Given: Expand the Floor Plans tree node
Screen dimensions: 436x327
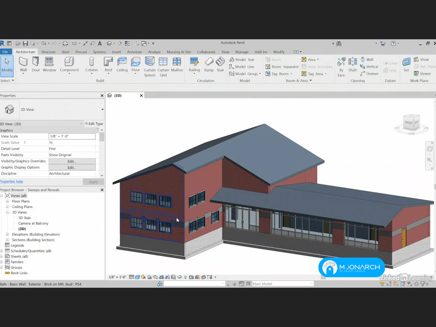Looking at the screenshot, I should click(x=8, y=201).
